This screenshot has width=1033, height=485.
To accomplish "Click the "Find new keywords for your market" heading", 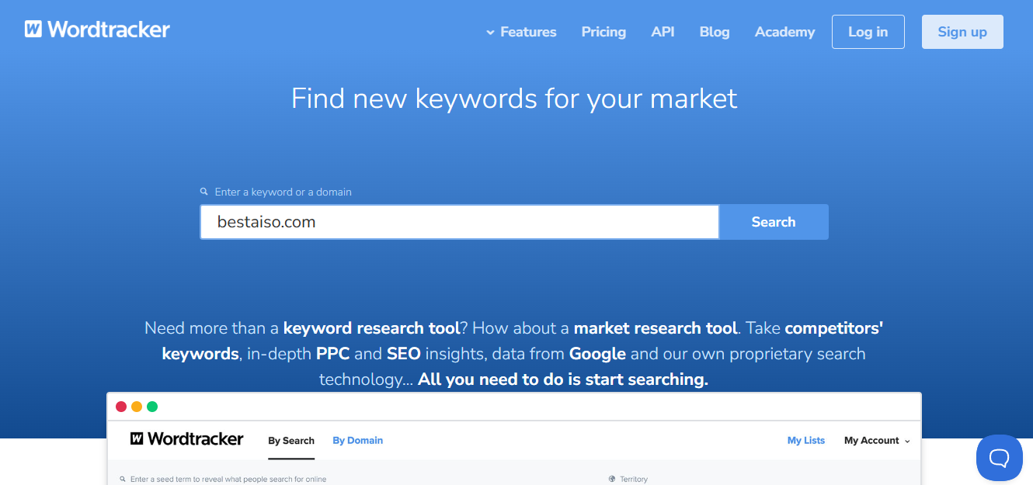I will (x=514, y=99).
